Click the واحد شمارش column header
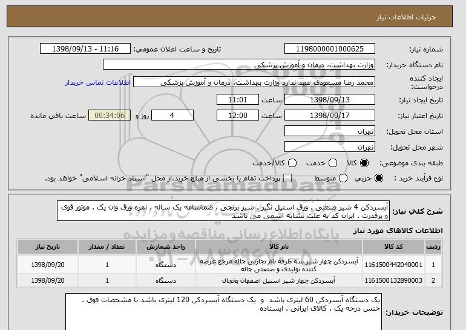The width and height of the screenshot is (466, 330). (x=166, y=247)
